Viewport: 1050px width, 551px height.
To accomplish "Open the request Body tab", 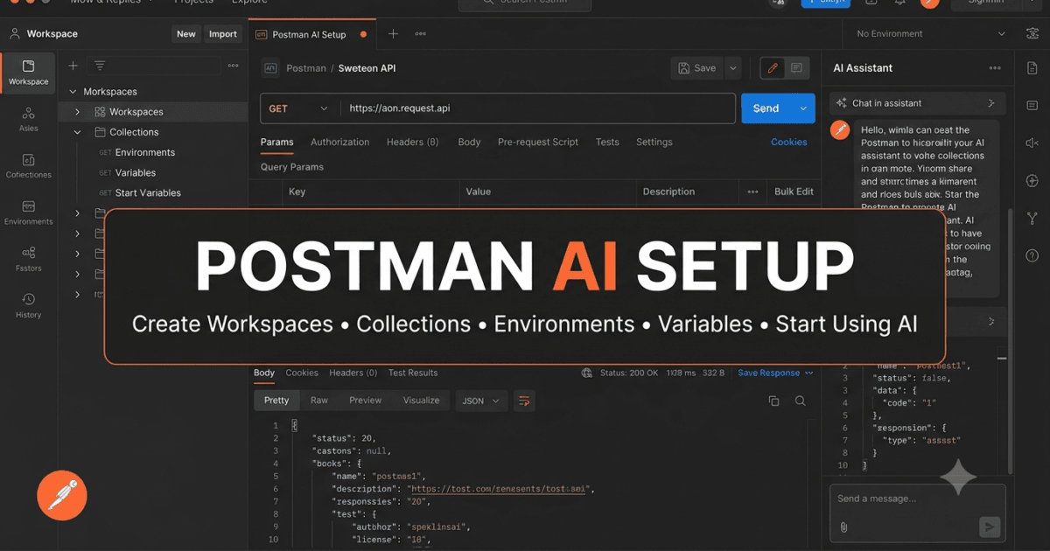I will pyautogui.click(x=469, y=142).
